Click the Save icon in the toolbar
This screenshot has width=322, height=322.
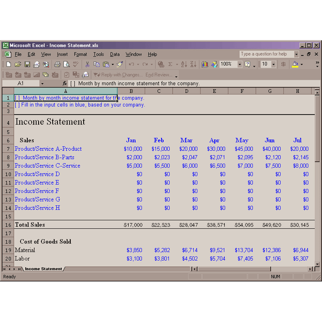(27, 64)
